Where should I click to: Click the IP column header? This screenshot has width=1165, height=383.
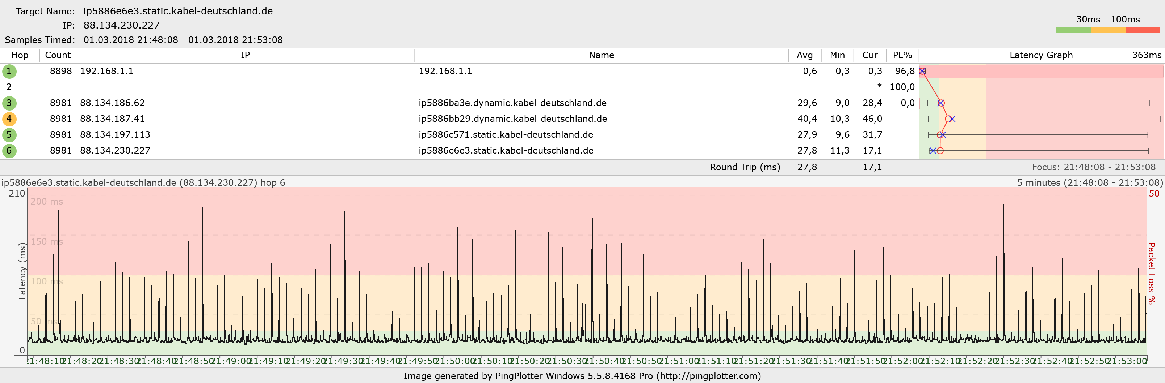245,55
